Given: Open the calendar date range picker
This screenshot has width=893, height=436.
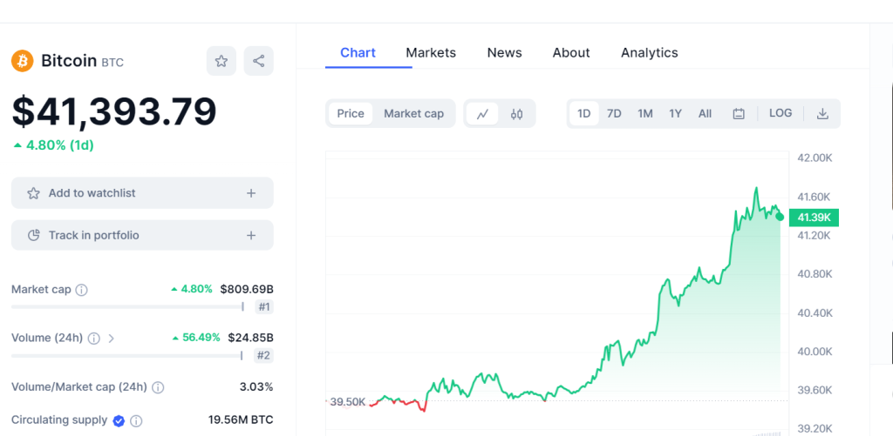Looking at the screenshot, I should pos(739,114).
